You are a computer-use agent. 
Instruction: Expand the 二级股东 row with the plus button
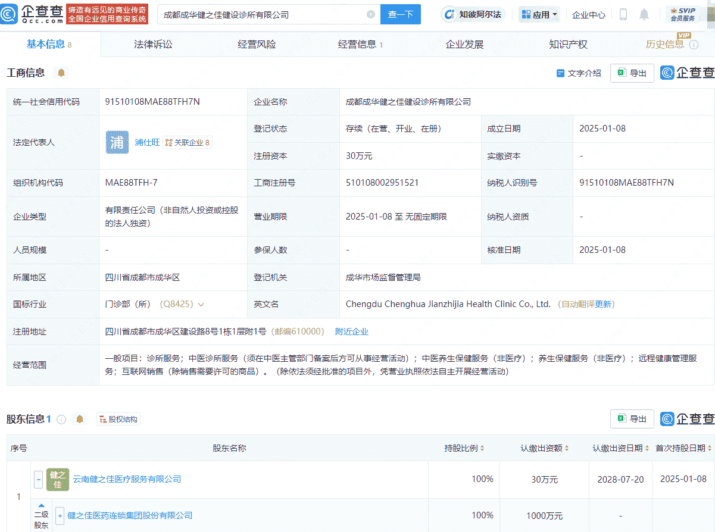pos(59,515)
